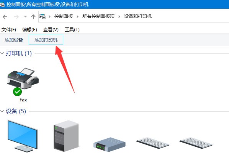Collapse the 设备 (5) group
Viewport: 229px width, 154px height.
[2, 111]
